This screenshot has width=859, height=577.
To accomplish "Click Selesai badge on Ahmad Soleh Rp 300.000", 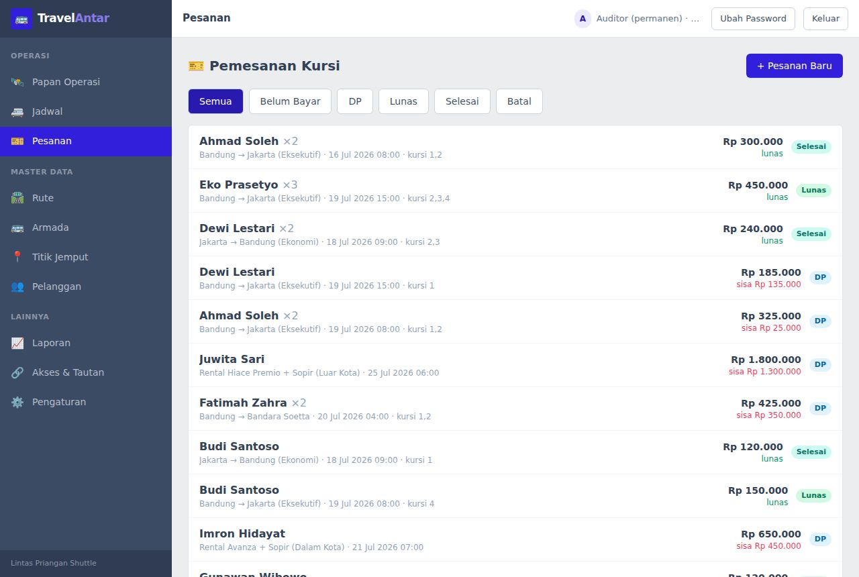I will [811, 147].
